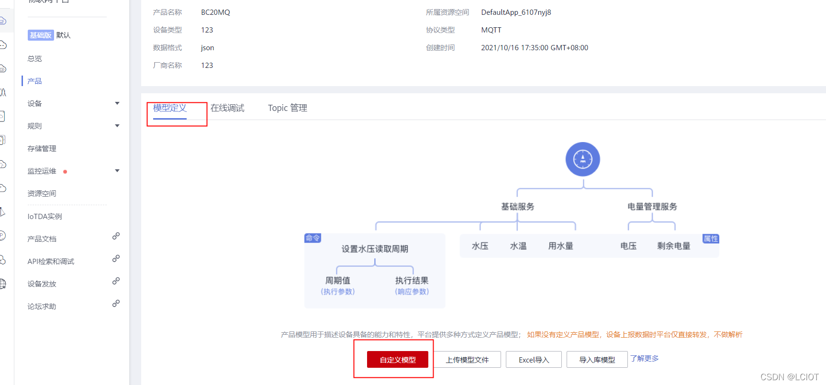Click the blue product model root icon
This screenshot has width=826, height=385.
[582, 159]
